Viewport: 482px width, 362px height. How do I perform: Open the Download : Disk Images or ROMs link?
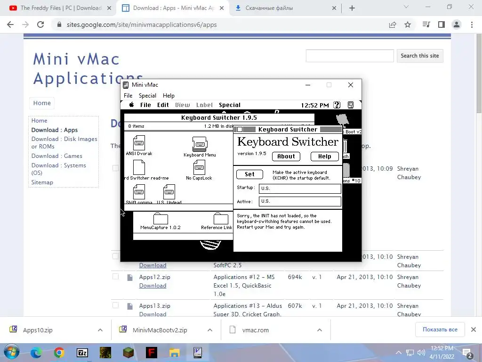(x=64, y=142)
